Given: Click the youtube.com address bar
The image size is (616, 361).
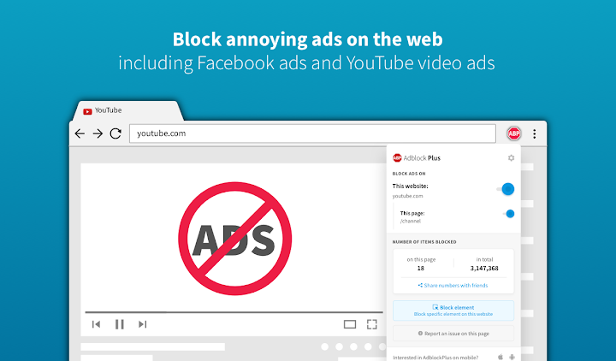Looking at the screenshot, I should point(312,133).
